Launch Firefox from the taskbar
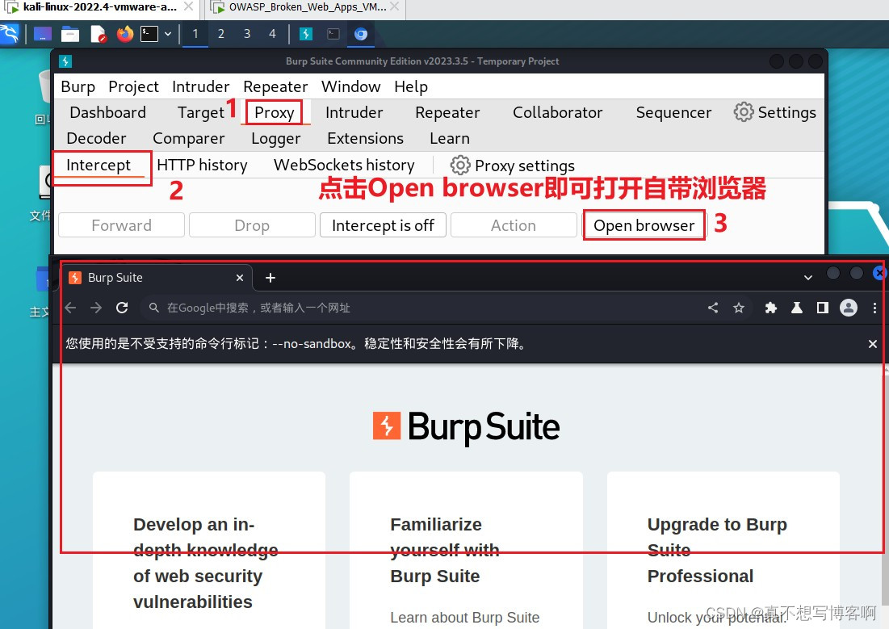This screenshot has height=629, width=889. [127, 33]
